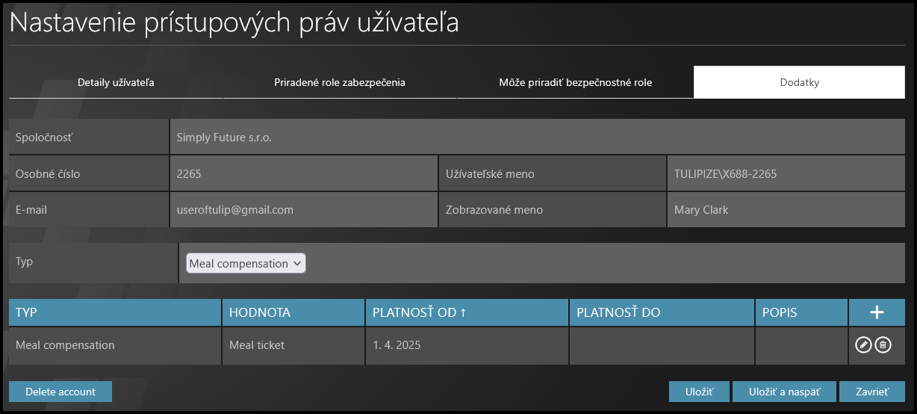
Task: Switch to the Detaily užívateľa tab
Action: point(116,82)
